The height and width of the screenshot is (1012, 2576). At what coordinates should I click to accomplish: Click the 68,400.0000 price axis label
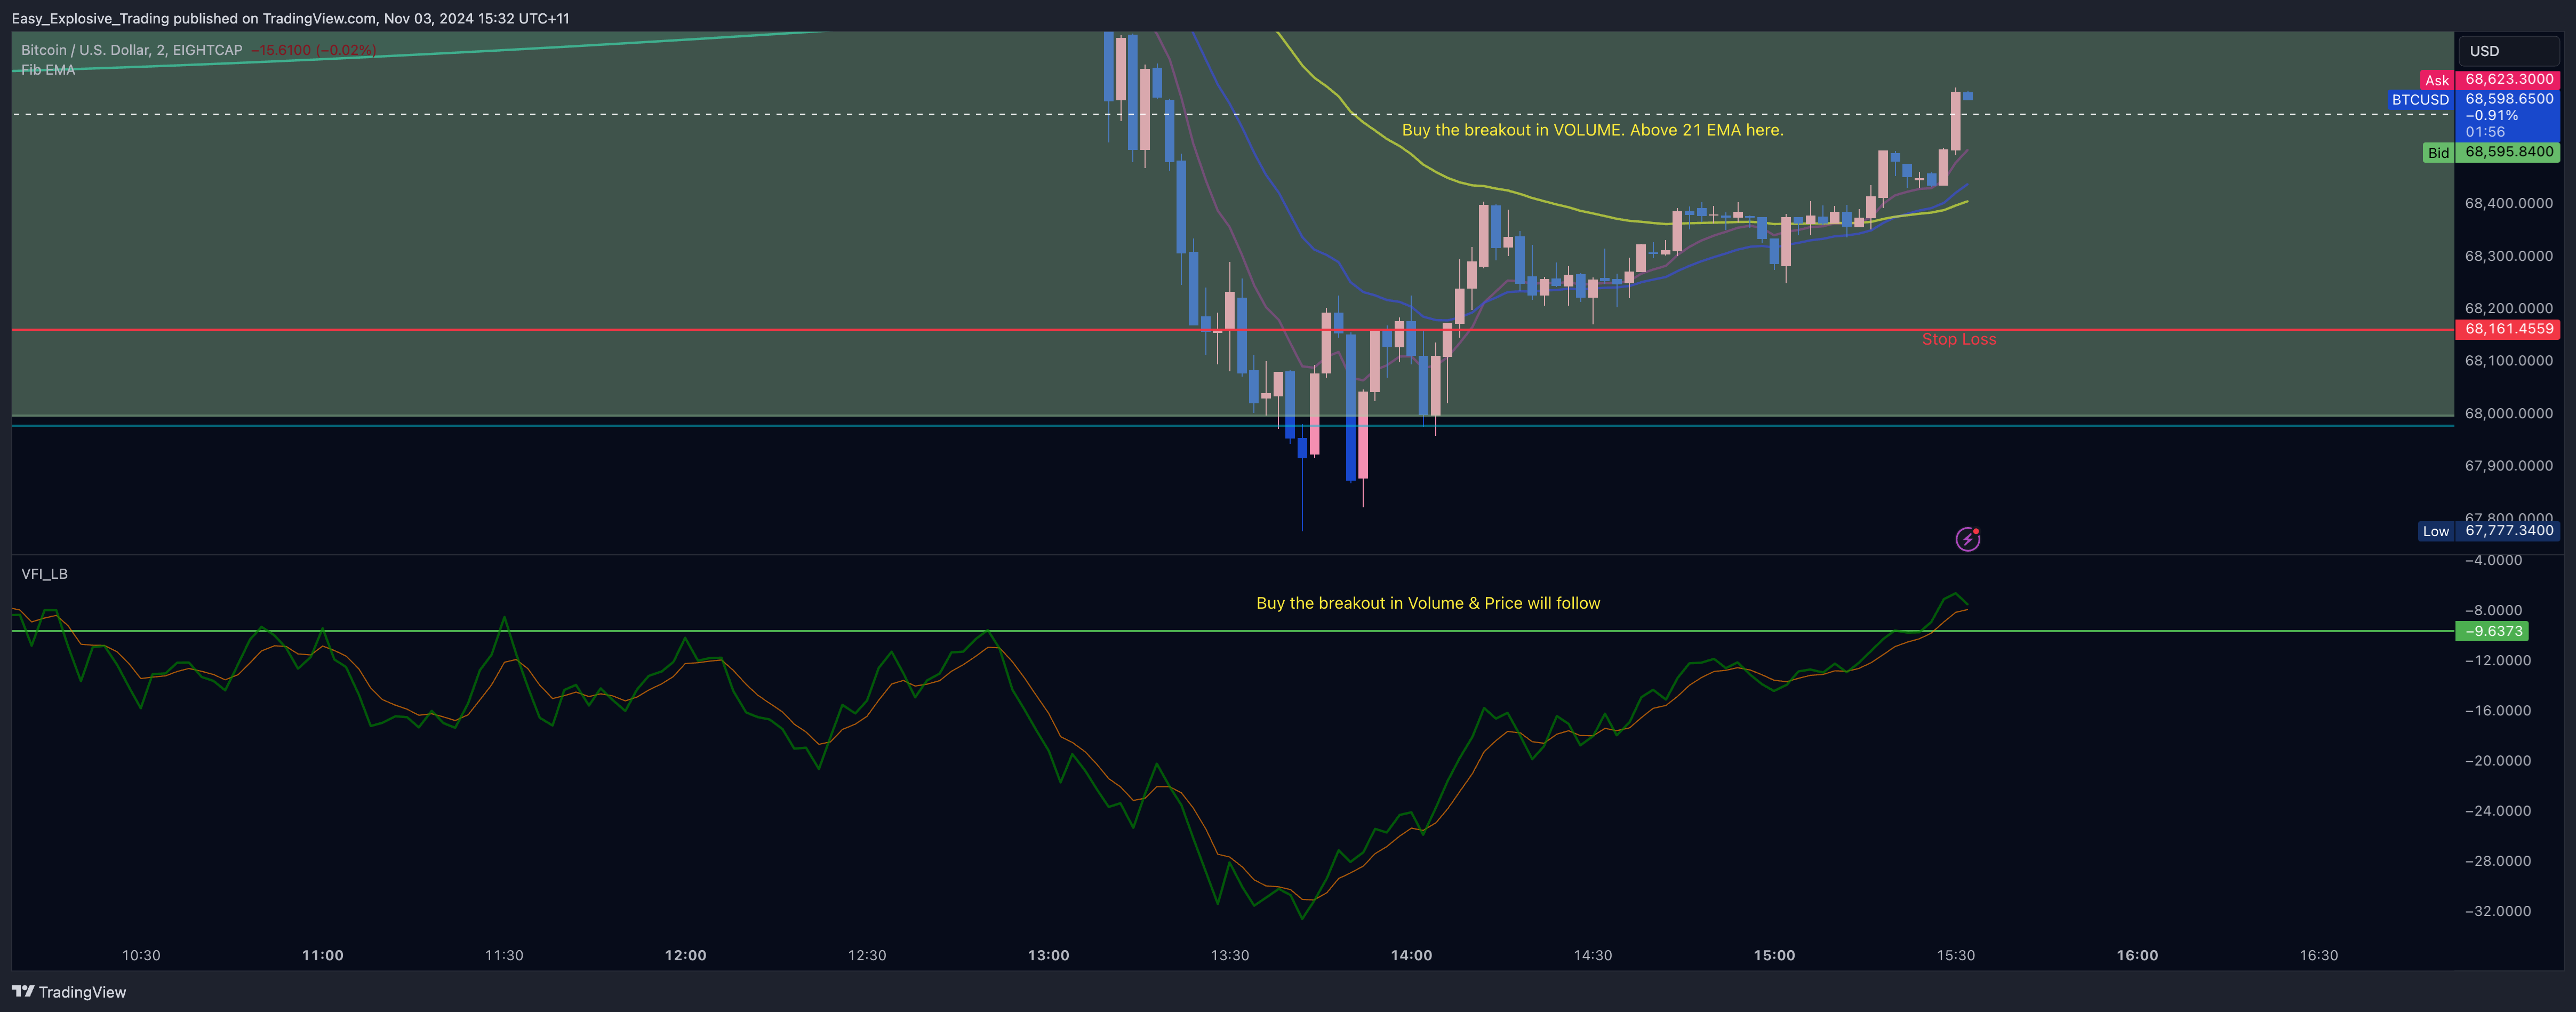2508,204
